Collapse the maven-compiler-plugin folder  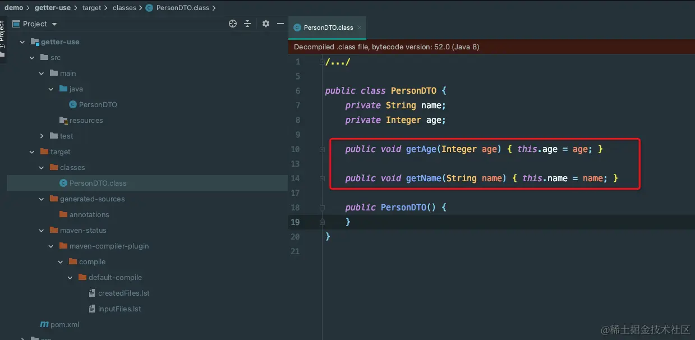click(51, 246)
